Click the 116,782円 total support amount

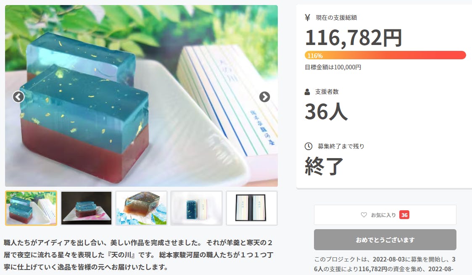click(x=353, y=38)
